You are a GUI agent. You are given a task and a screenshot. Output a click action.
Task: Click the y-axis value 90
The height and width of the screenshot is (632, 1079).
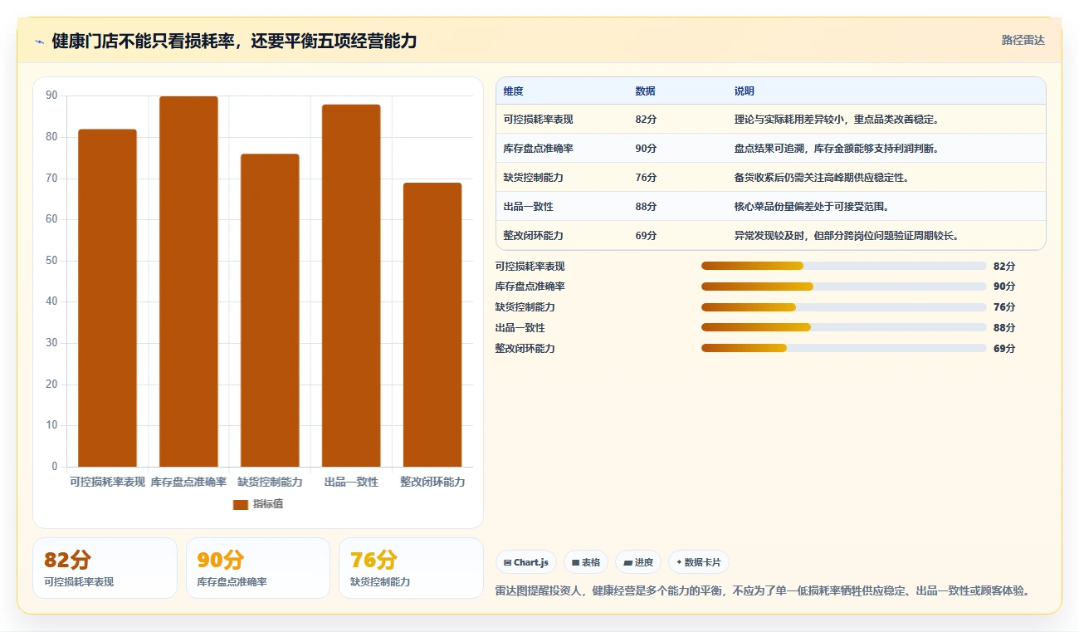[x=52, y=96]
